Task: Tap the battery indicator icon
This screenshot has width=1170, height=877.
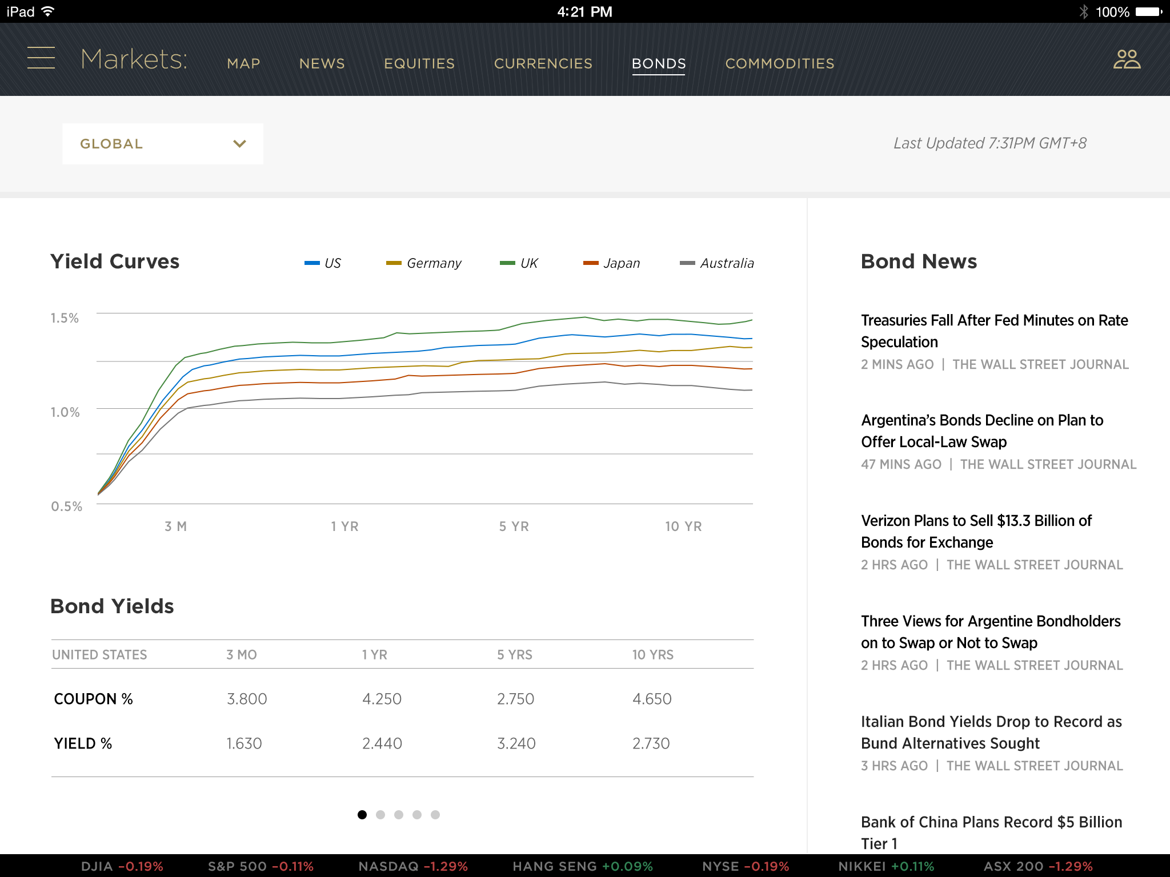Action: [x=1148, y=11]
